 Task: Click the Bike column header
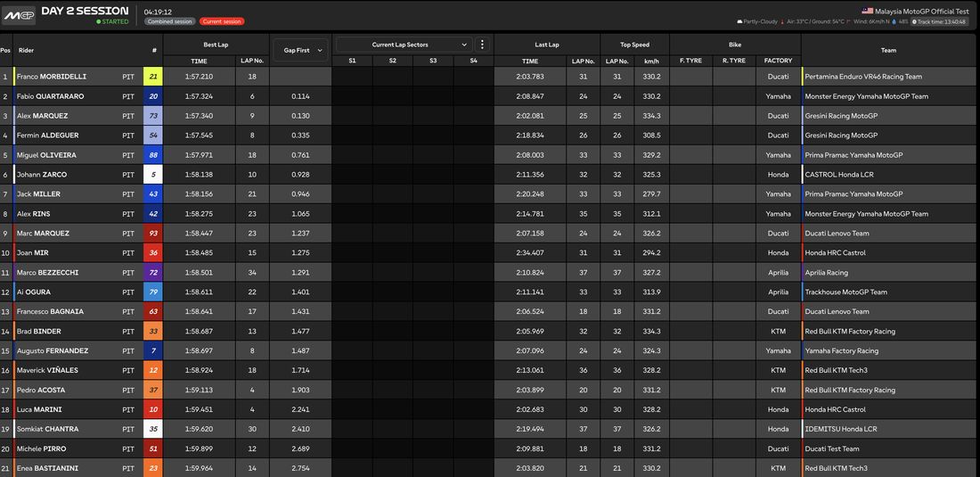(x=735, y=45)
